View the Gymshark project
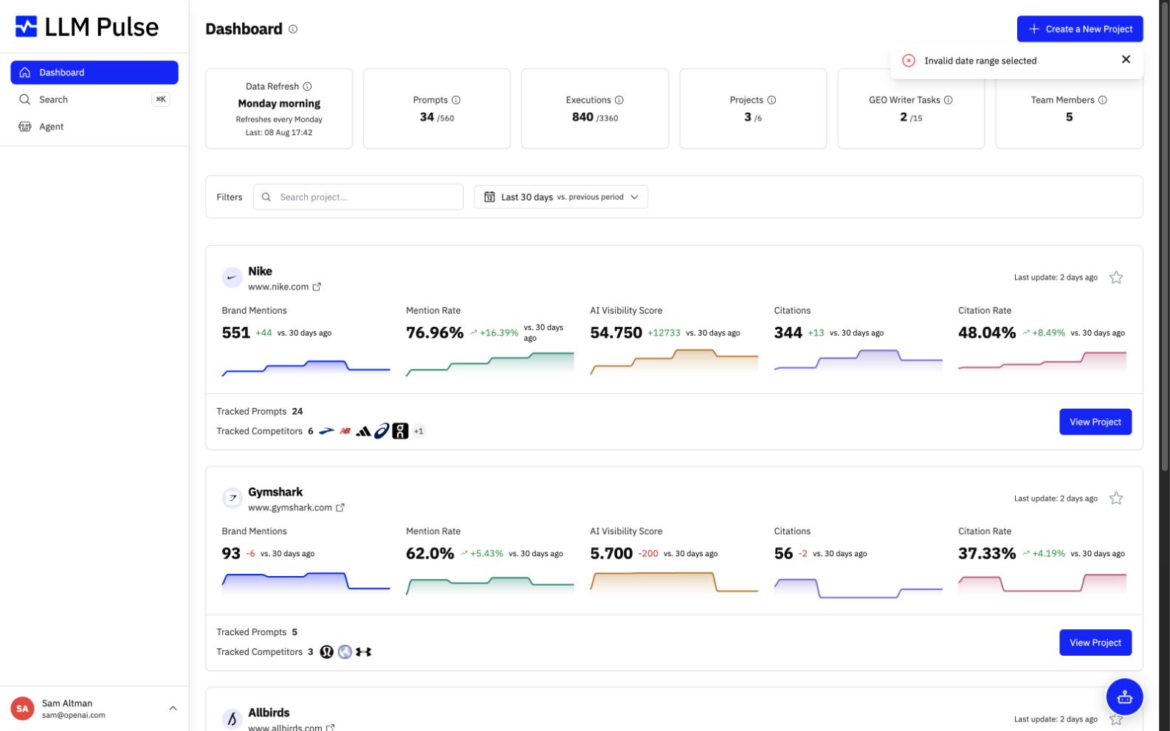Image resolution: width=1170 pixels, height=731 pixels. tap(1095, 642)
